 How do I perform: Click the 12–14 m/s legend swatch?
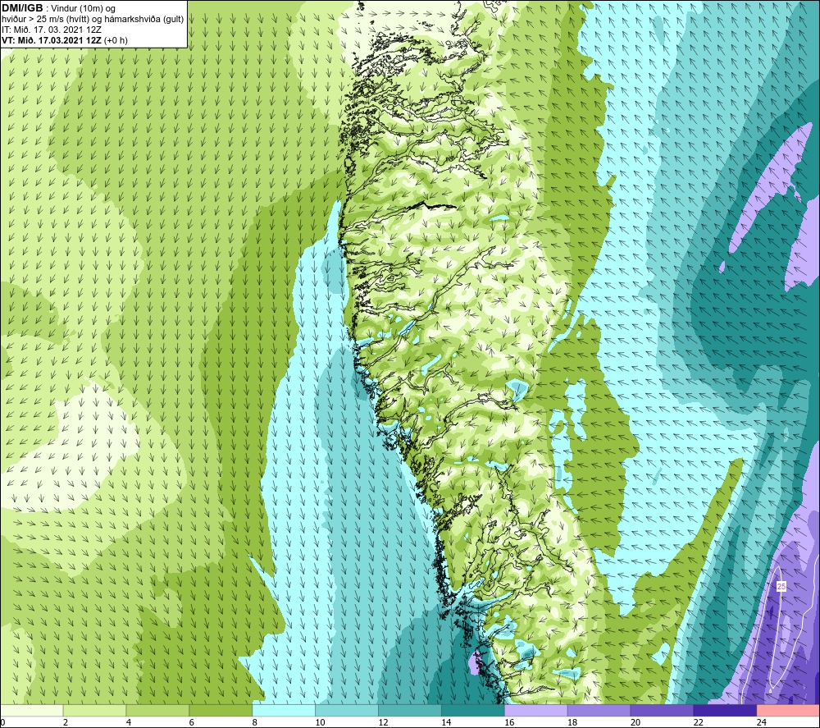coord(410,710)
